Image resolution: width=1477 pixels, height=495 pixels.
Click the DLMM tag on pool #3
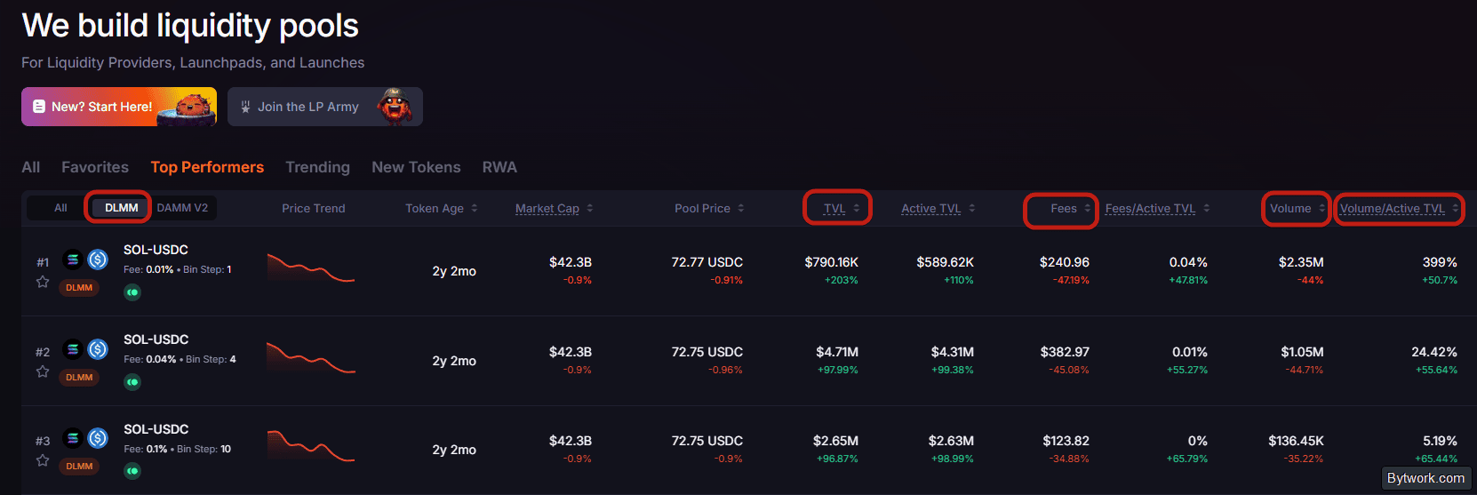(x=79, y=467)
